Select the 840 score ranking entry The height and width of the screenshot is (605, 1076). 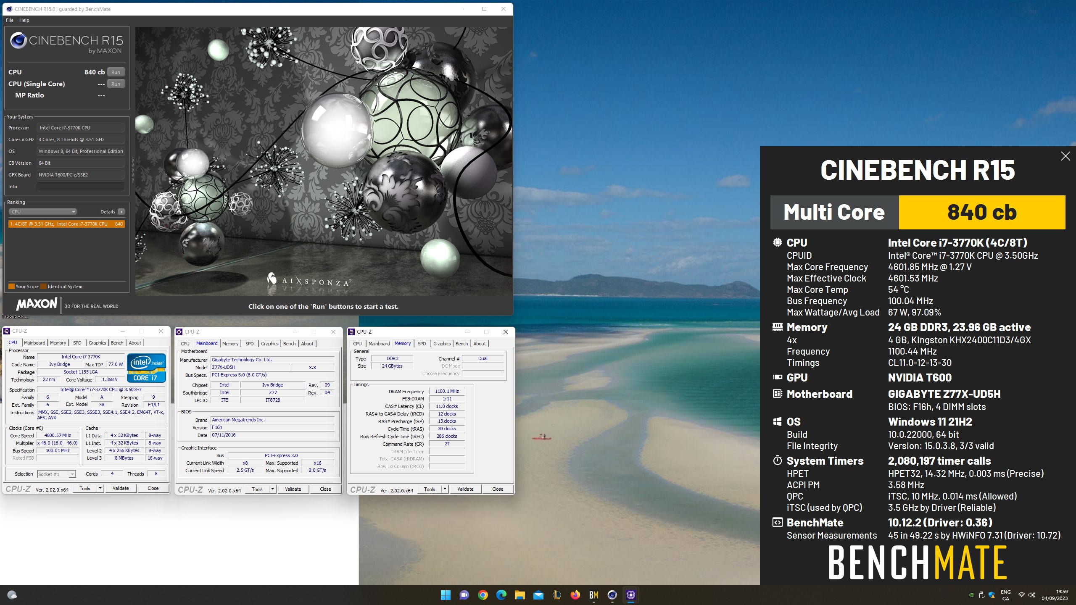tap(66, 224)
